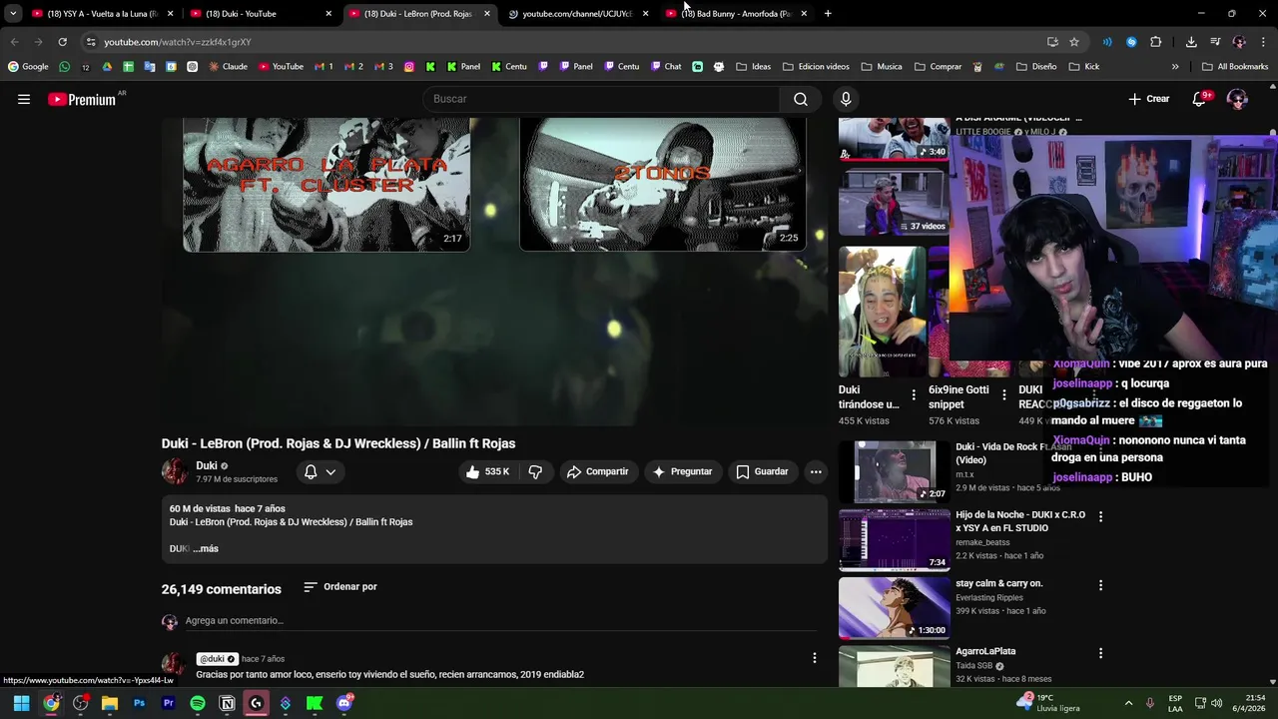This screenshot has height=719, width=1278.
Task: Expand description with ...más
Action: tap(207, 548)
